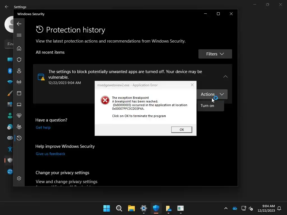Screen dimensions: 287x215
Task: Click the Find a setting search box
Action: click(9, 44)
